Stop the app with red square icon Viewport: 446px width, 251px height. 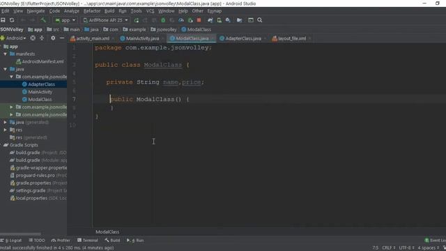pyautogui.click(x=199, y=20)
